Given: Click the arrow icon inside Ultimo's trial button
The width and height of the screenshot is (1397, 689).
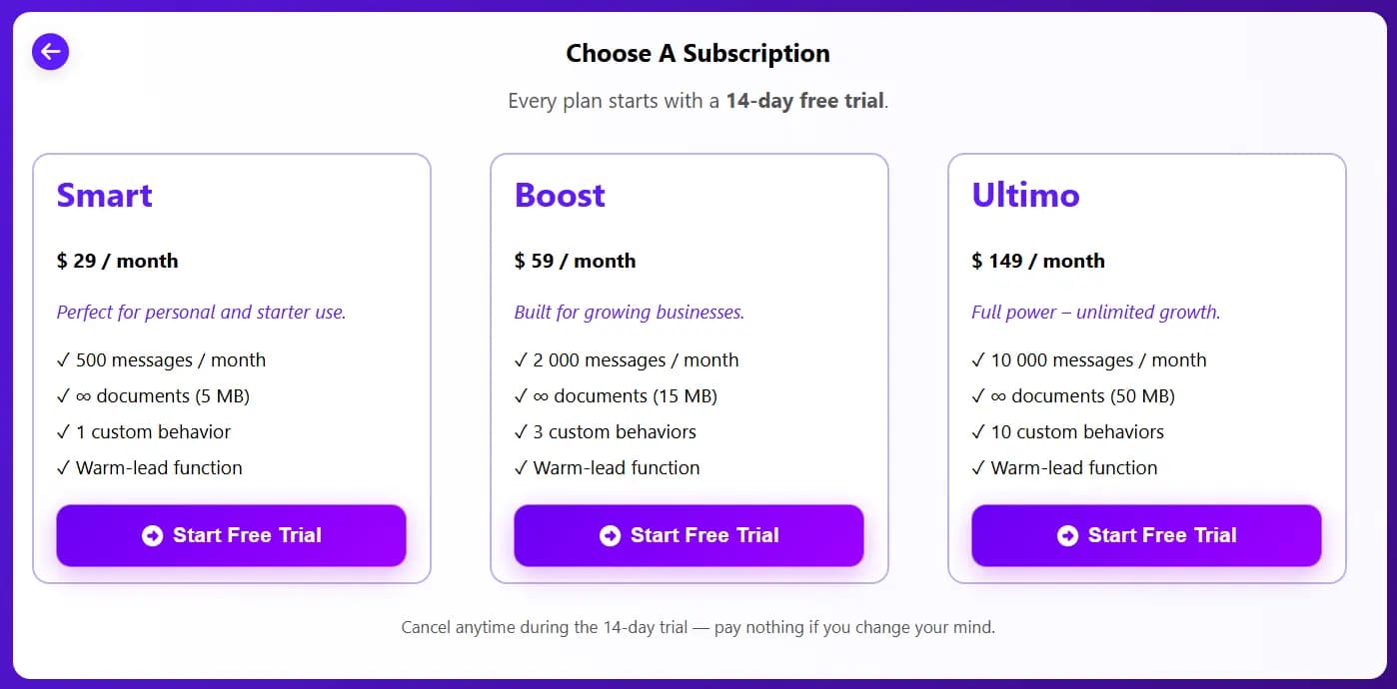Looking at the screenshot, I should point(1066,535).
